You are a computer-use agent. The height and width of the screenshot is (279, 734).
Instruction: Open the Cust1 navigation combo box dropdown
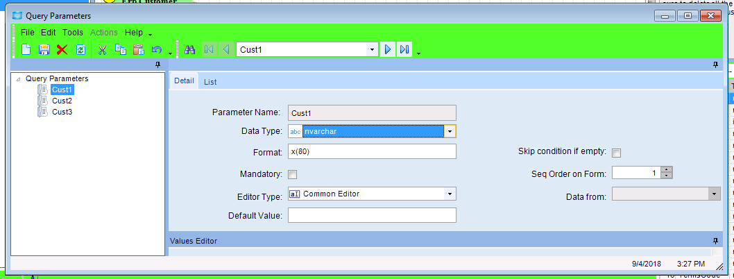point(372,49)
